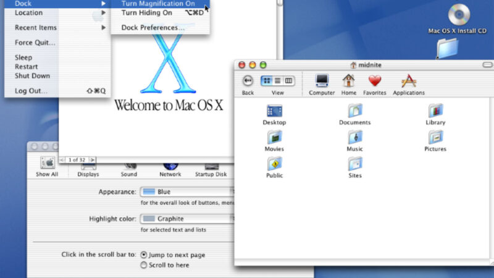Expand the Location submenu

57,12
